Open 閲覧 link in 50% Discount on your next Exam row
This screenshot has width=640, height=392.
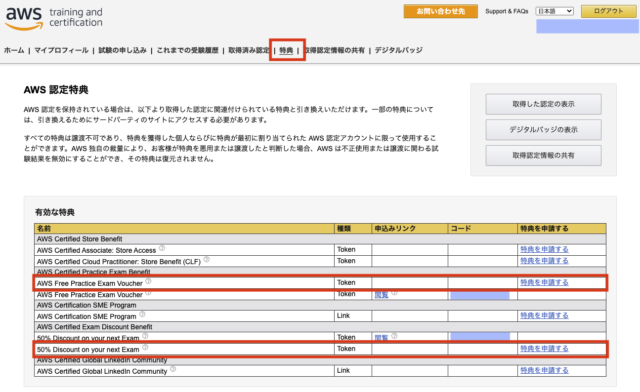pos(382,338)
